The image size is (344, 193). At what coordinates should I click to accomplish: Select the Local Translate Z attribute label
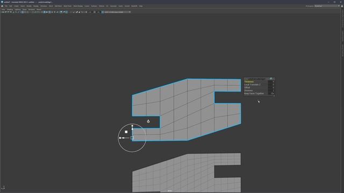[x=252, y=85]
